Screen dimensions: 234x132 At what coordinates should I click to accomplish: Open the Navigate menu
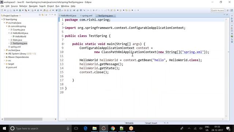pos(33,6)
